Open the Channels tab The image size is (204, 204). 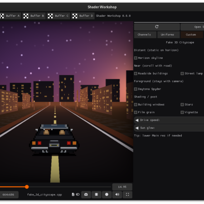click(145, 34)
